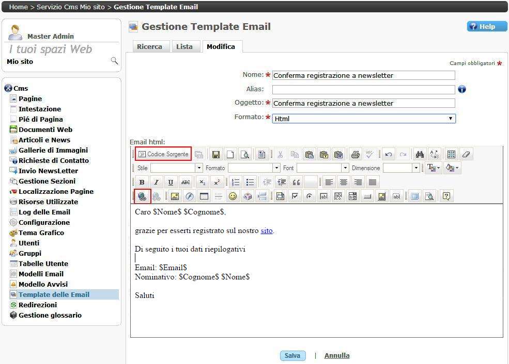Switch to the Lista tab
The image size is (509, 364).
pos(184,47)
